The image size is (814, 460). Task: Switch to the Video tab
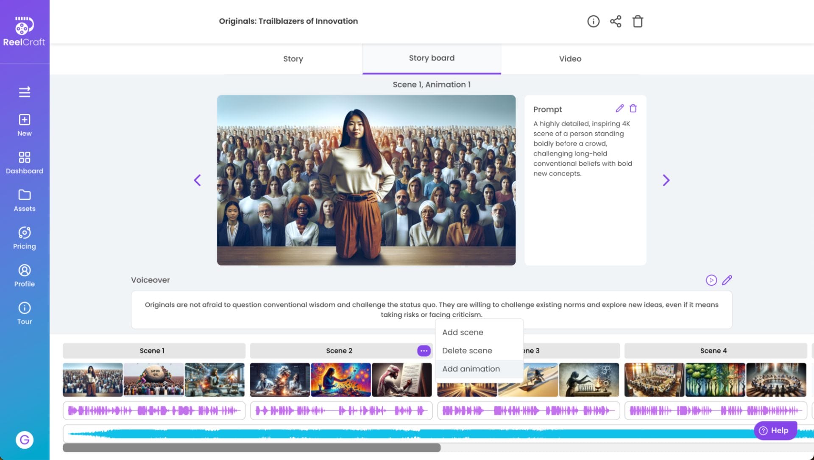point(570,59)
